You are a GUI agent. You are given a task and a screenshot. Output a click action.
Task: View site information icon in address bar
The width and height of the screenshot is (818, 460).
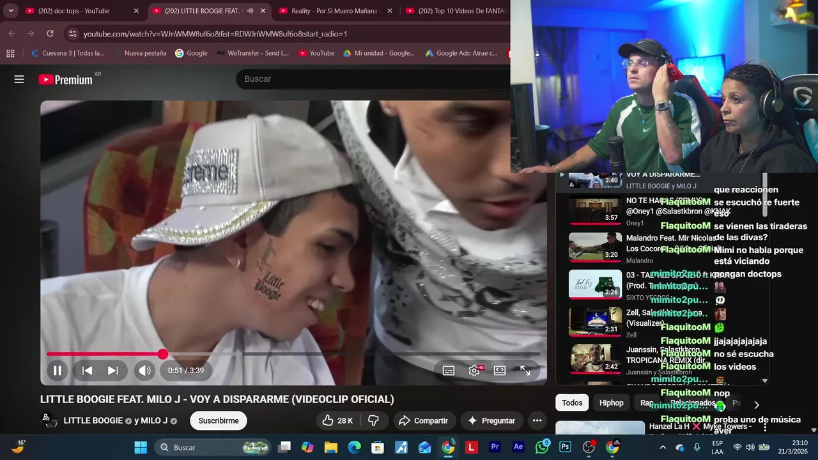[72, 33]
